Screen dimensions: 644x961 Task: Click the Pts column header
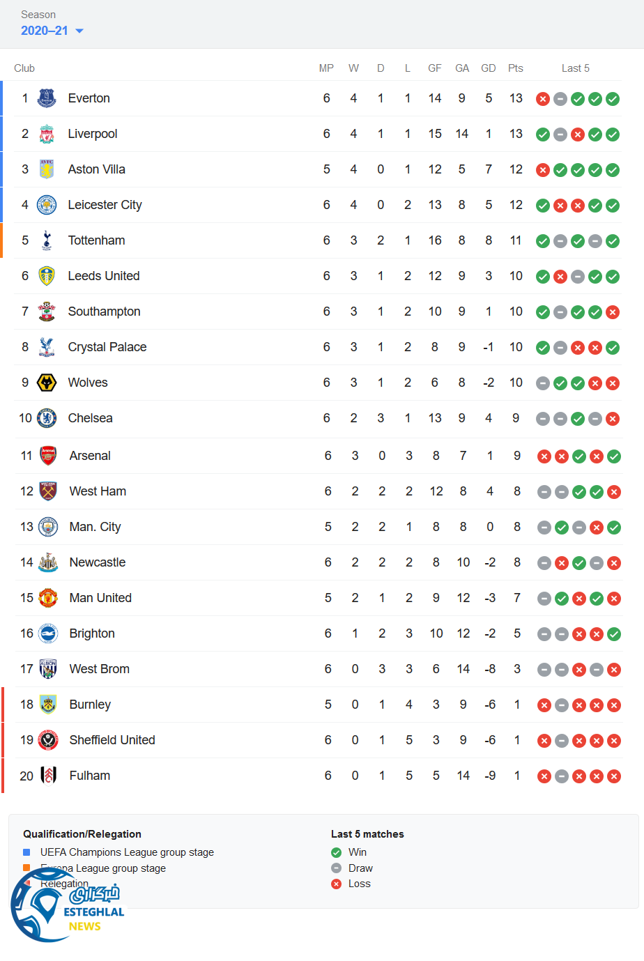pos(516,68)
